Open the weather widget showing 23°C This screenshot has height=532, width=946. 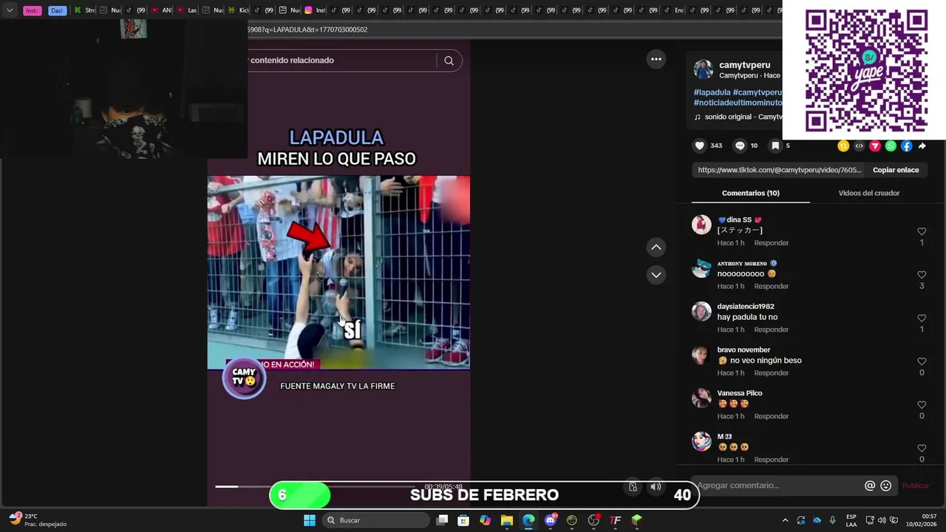pos(37,520)
